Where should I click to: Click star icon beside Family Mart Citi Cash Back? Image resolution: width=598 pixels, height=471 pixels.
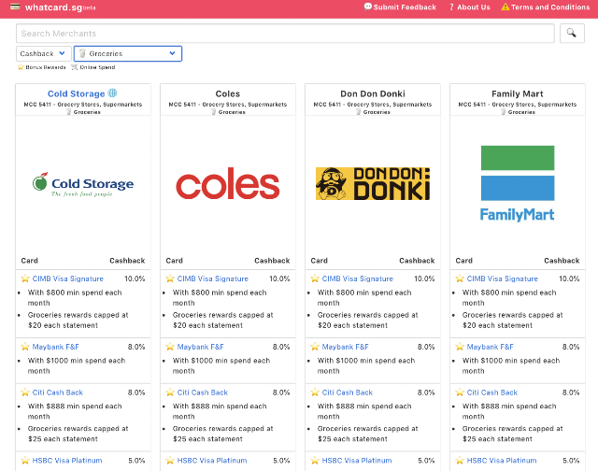tap(460, 392)
